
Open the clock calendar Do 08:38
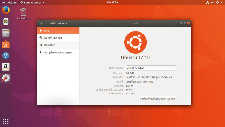[113, 2]
